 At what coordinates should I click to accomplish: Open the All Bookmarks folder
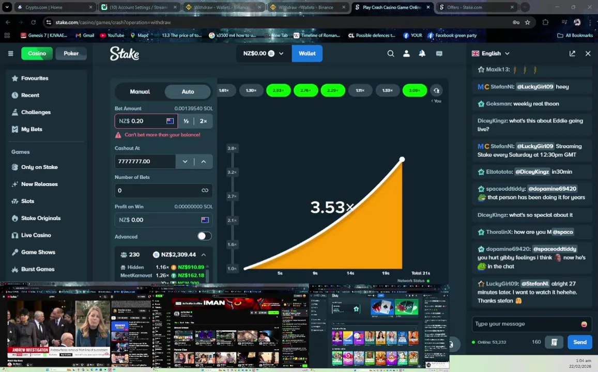[575, 36]
